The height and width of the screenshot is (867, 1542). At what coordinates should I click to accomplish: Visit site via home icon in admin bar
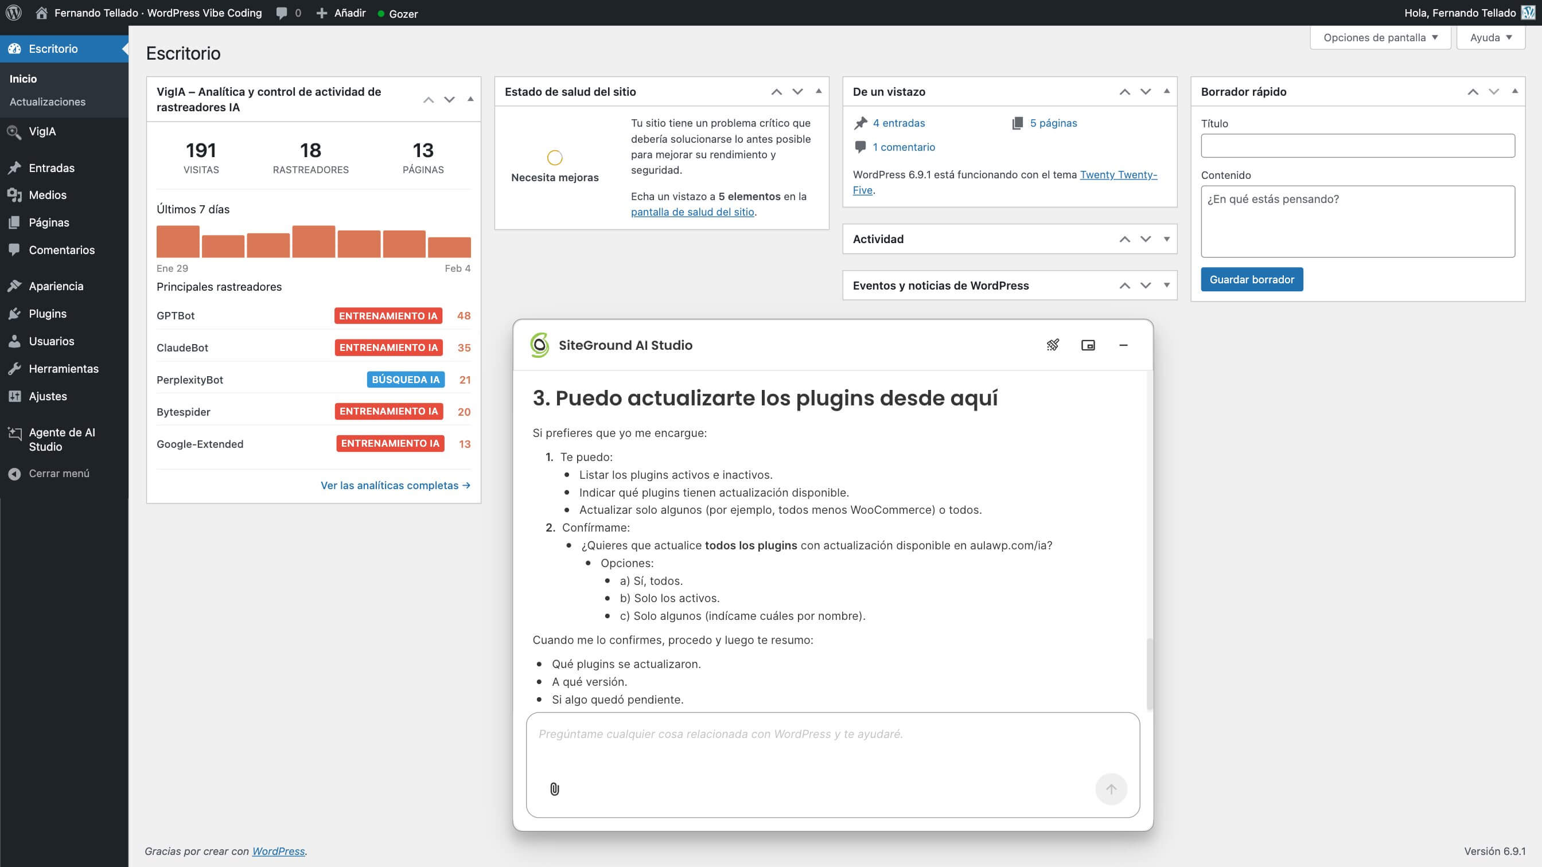[41, 13]
